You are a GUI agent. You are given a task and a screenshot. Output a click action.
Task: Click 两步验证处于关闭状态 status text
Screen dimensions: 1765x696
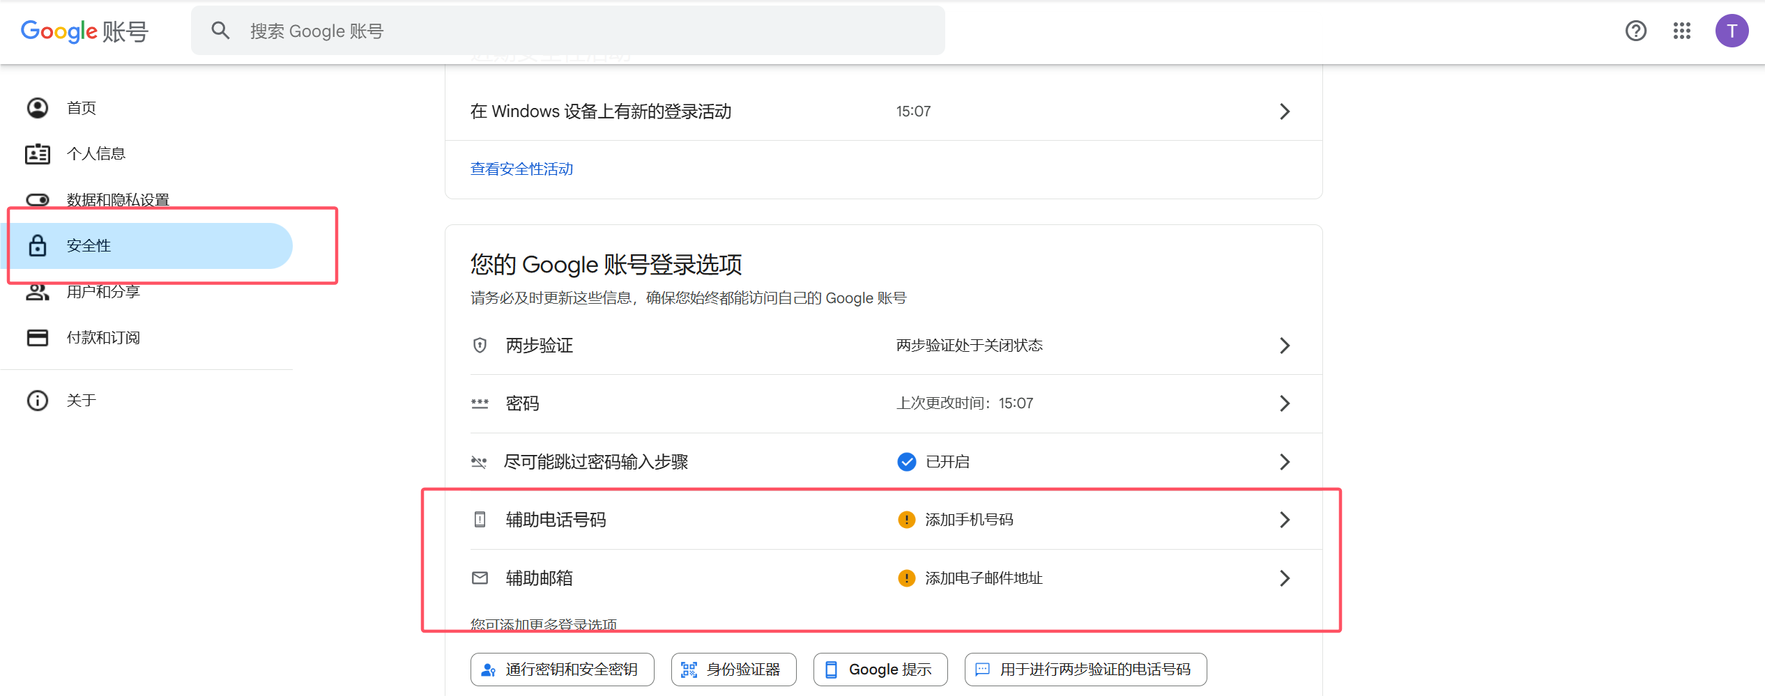click(x=969, y=346)
